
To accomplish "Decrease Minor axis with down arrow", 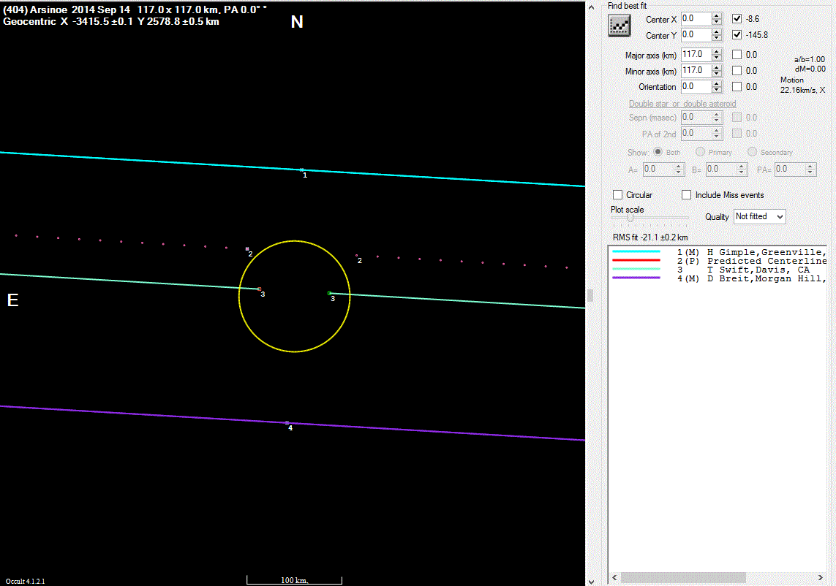I will point(717,74).
